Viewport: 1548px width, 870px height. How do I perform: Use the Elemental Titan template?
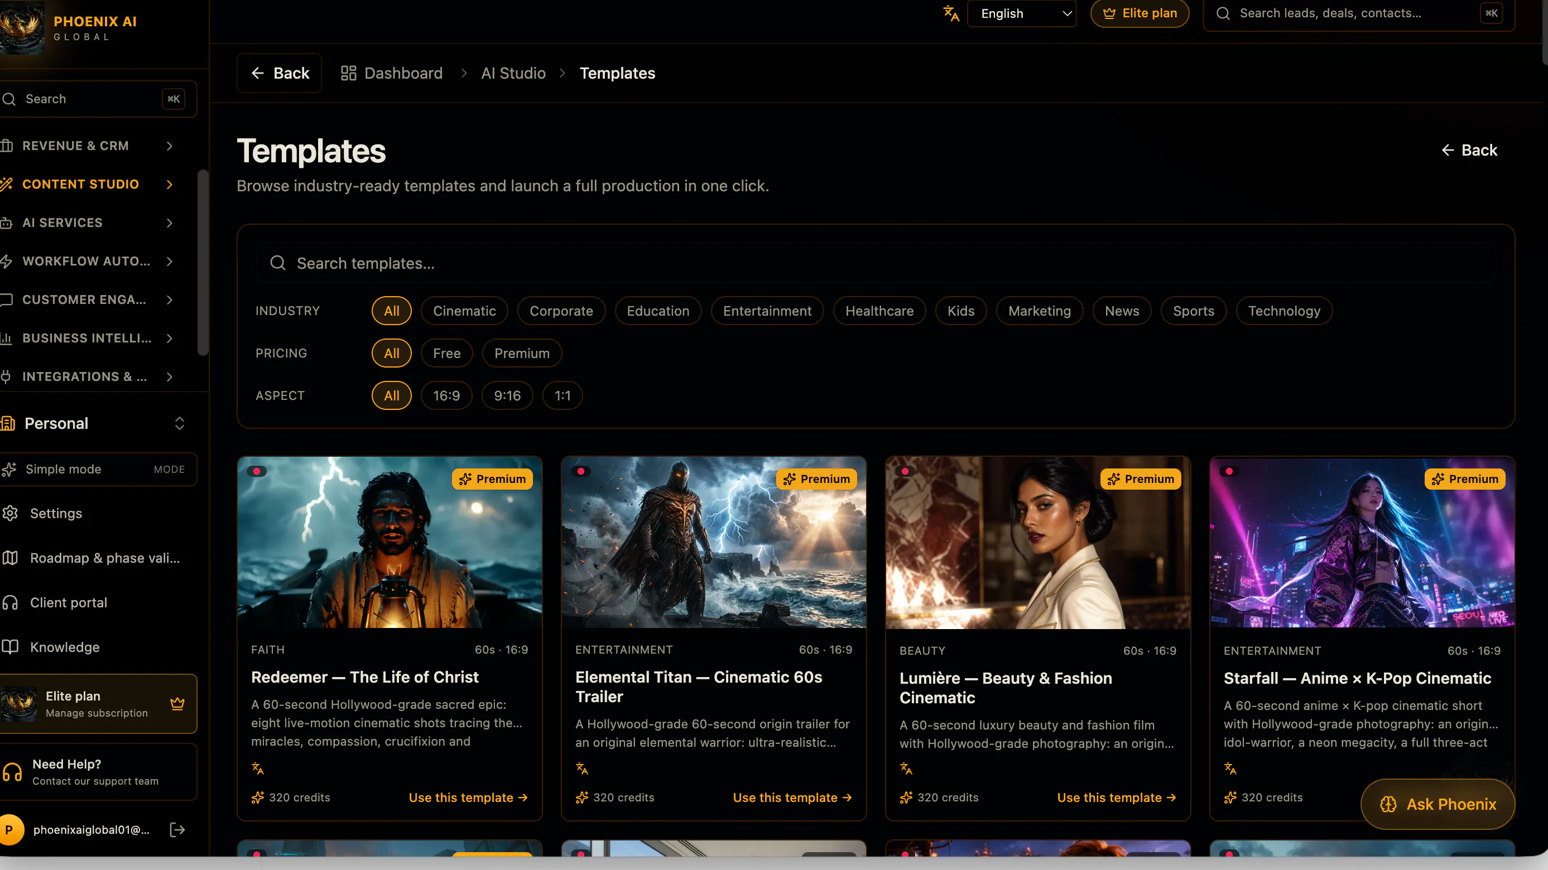pos(792,797)
